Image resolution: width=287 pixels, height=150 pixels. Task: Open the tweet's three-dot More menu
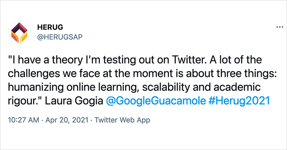[280, 27]
